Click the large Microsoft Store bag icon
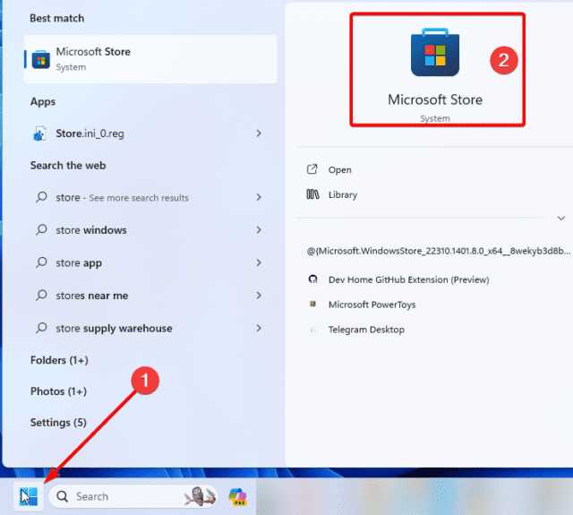 coord(435,52)
